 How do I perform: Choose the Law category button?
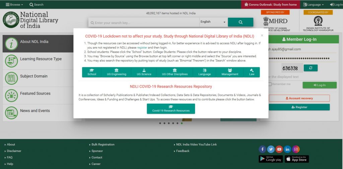point(252,72)
